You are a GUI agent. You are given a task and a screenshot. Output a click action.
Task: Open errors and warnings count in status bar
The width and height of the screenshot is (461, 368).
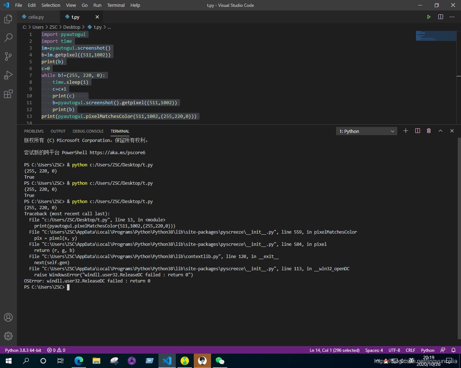click(57, 350)
